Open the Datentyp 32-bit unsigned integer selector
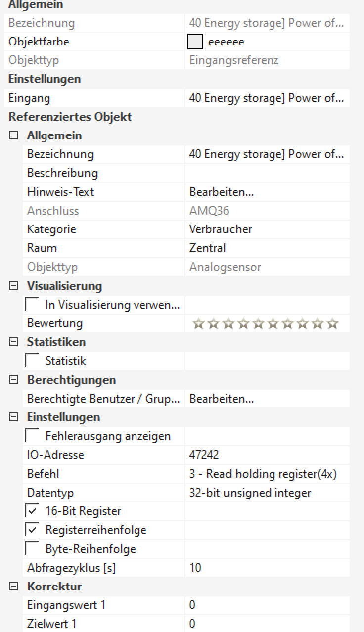 (x=267, y=493)
